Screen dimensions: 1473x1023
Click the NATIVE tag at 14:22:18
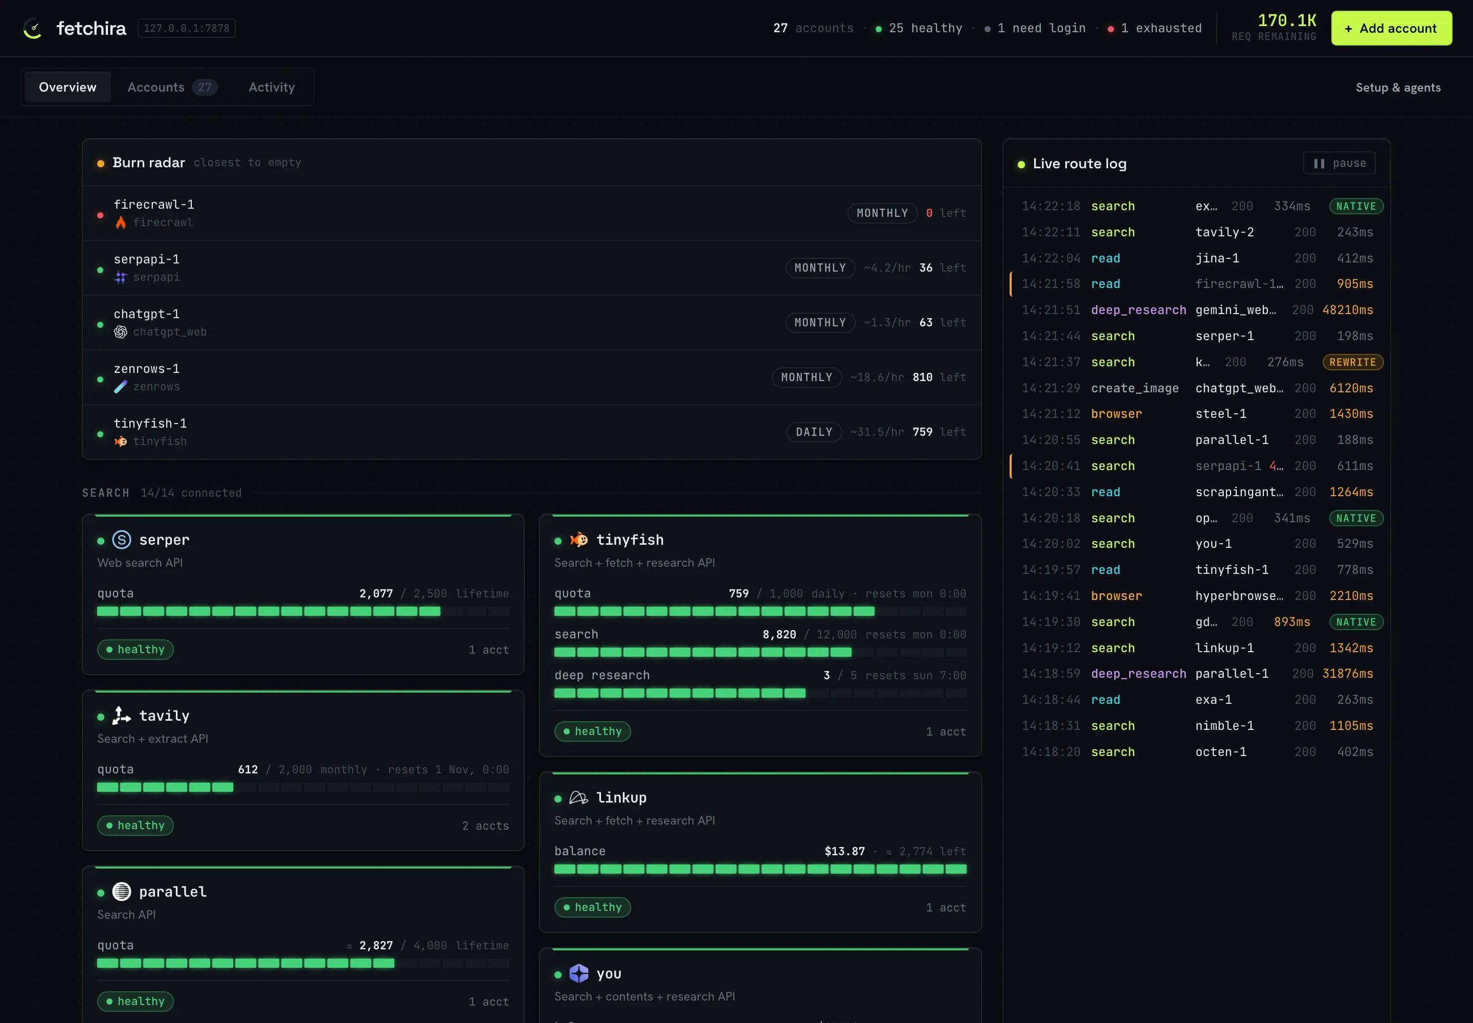tap(1356, 207)
